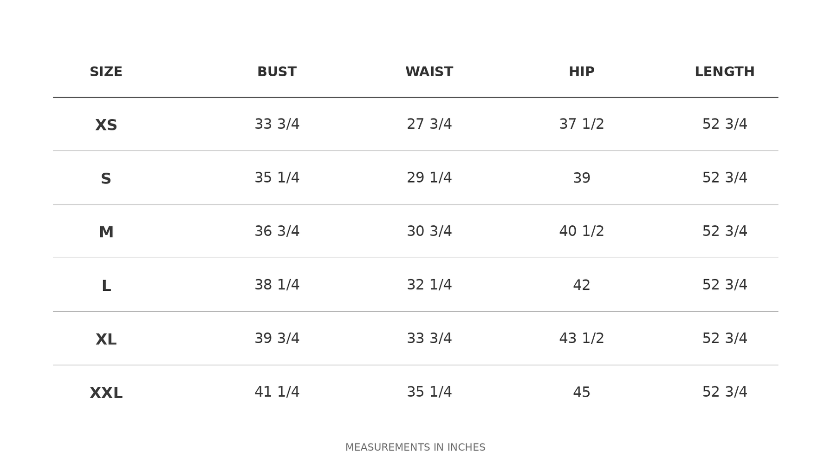Click the Measurements in Inches caption
This screenshot has width=831, height=471.
415,447
